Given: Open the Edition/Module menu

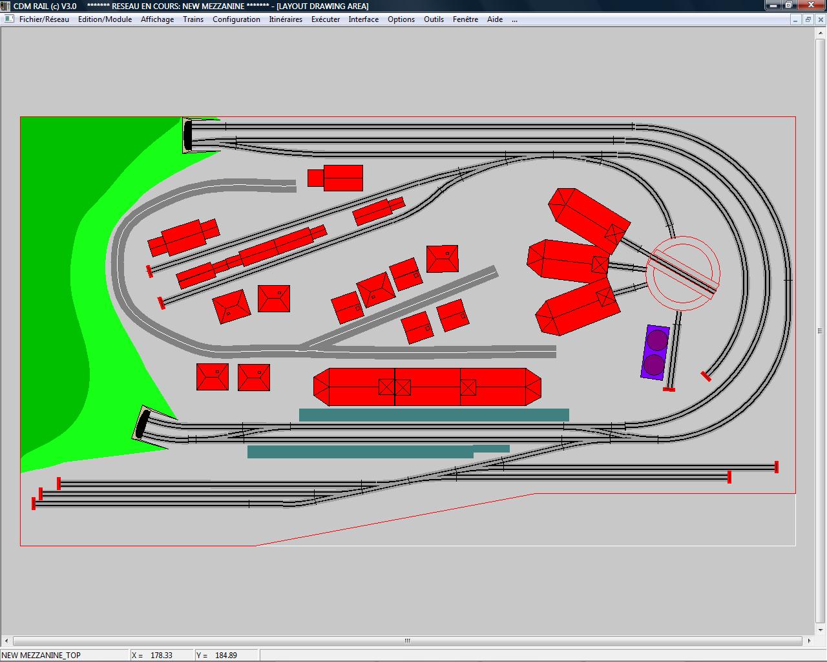Looking at the screenshot, I should click(x=105, y=19).
